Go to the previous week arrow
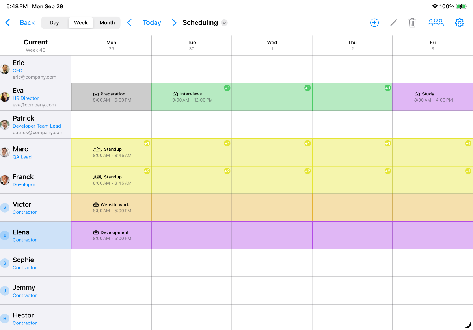This screenshot has width=473, height=330. [129, 23]
